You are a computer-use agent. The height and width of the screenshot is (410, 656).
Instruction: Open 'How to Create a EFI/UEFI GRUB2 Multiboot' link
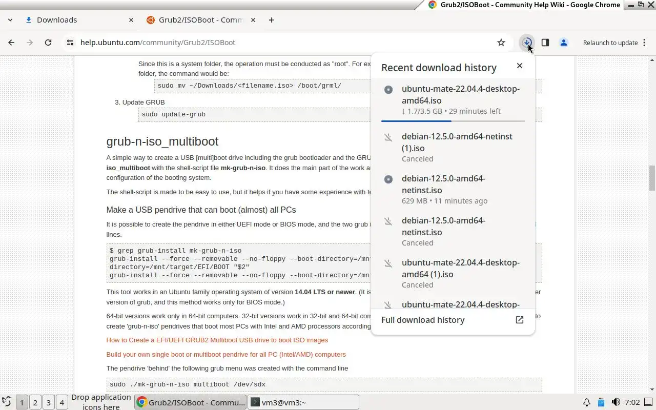[217, 340]
